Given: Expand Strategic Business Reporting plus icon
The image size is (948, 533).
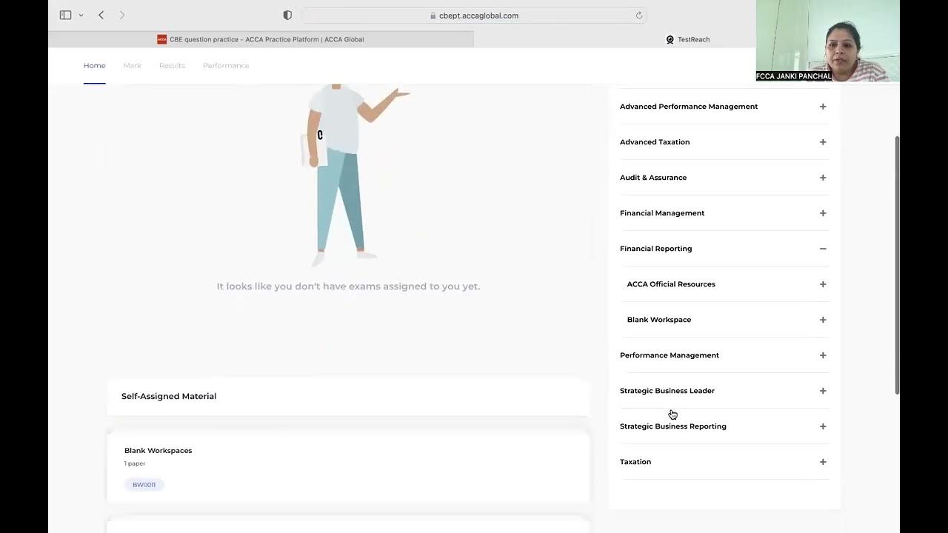Looking at the screenshot, I should coord(823,426).
